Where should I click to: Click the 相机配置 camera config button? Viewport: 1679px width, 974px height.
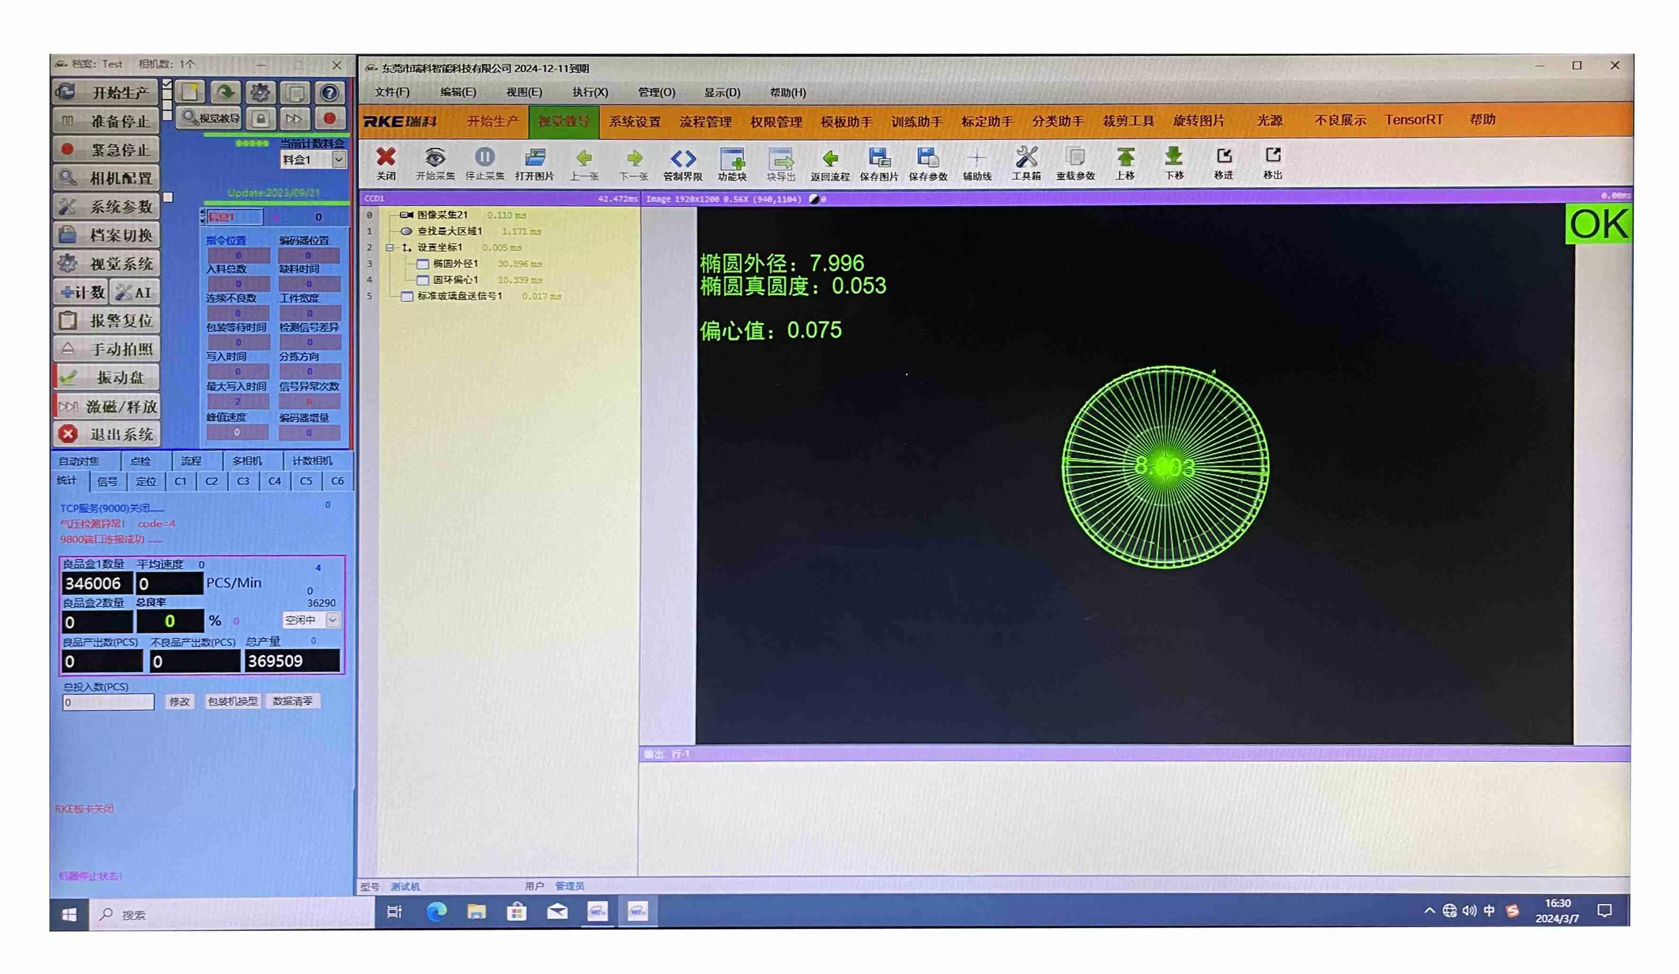[x=106, y=178]
